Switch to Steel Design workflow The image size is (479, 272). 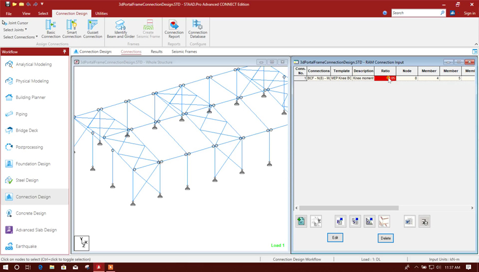tap(35, 180)
